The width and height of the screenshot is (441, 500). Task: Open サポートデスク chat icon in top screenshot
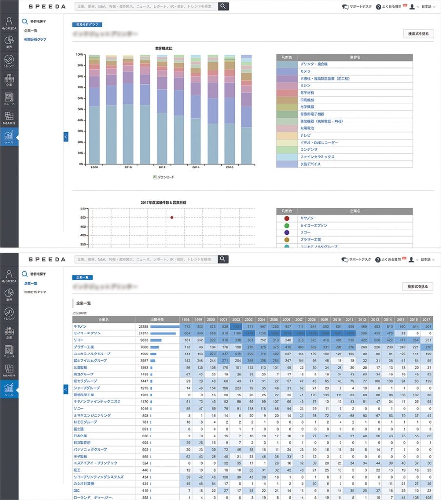[345, 7]
